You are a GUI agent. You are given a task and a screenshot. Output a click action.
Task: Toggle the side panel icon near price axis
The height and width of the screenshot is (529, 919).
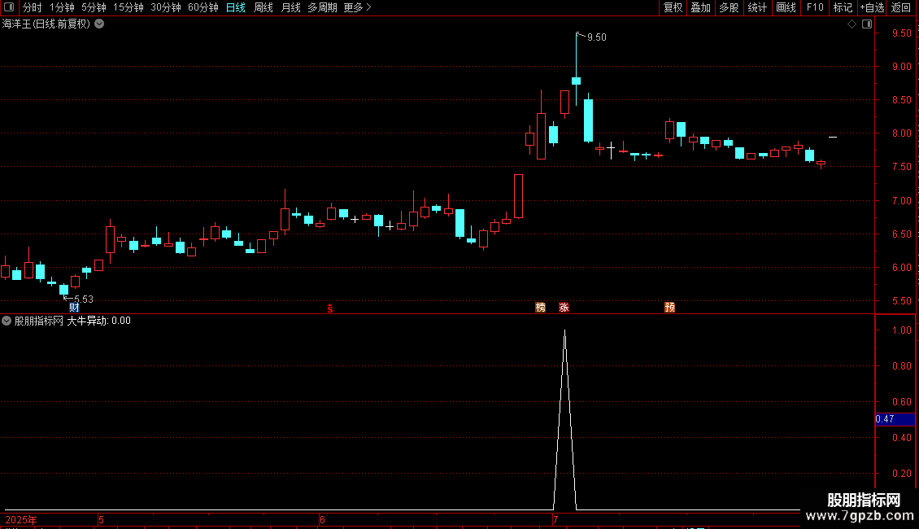click(867, 24)
